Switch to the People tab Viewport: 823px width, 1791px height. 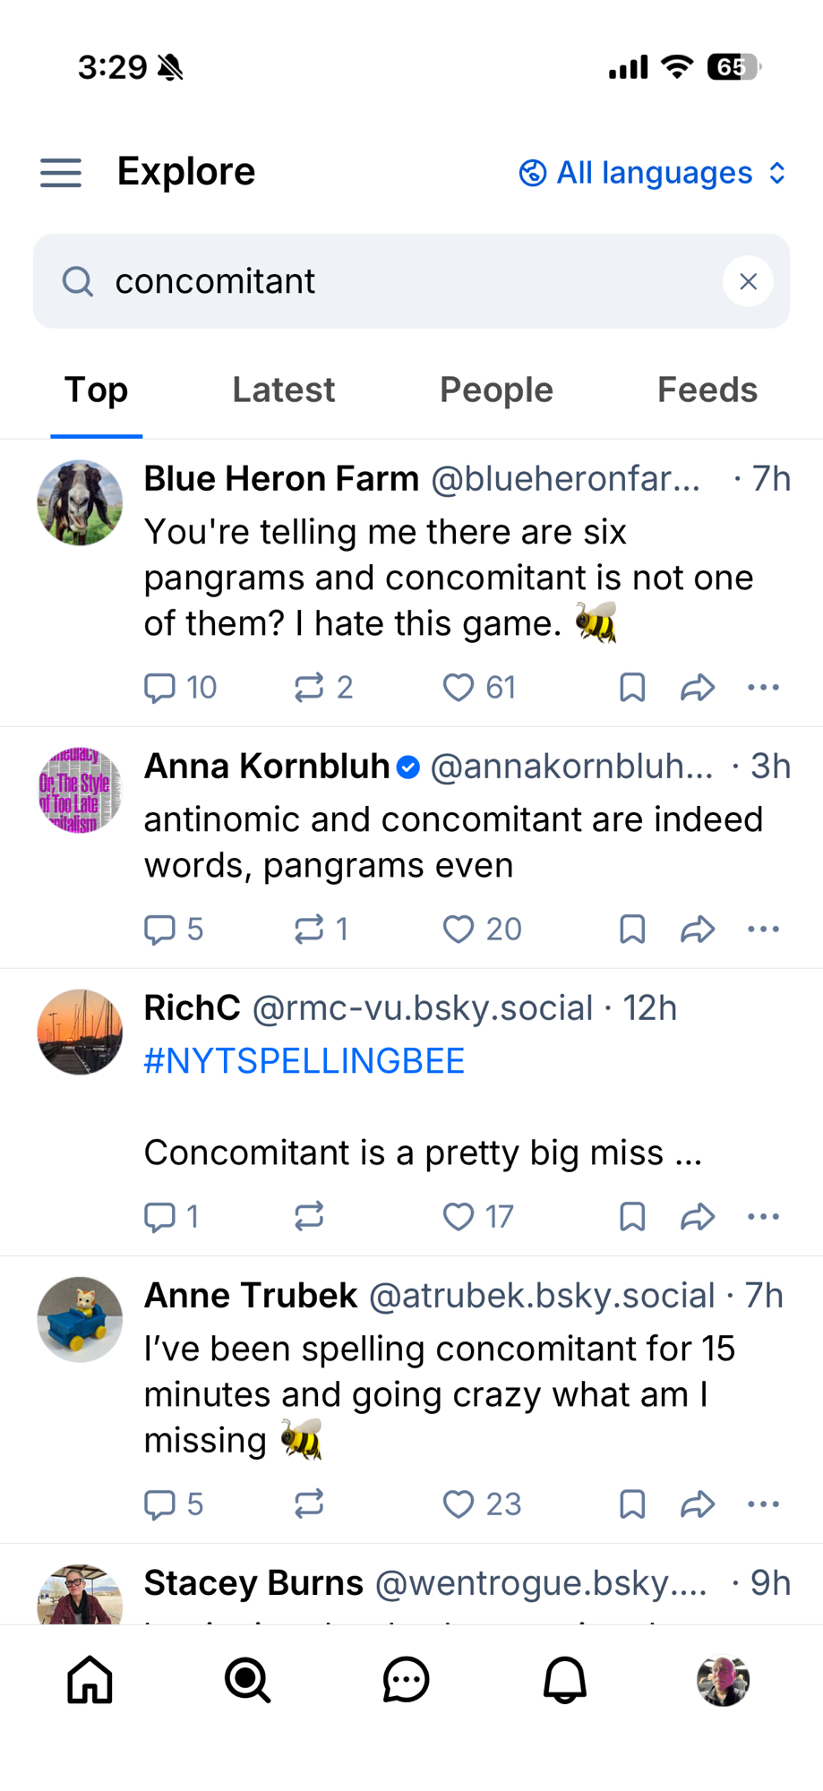(x=496, y=390)
